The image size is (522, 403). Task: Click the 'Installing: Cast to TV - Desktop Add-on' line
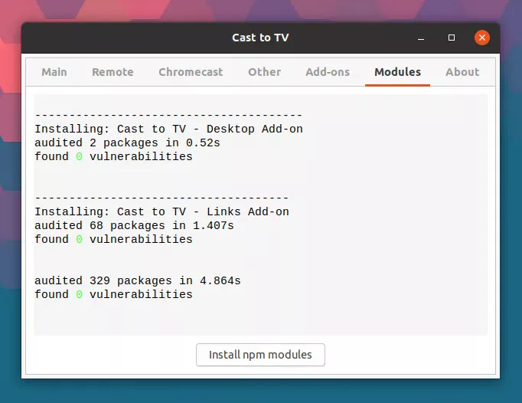169,129
